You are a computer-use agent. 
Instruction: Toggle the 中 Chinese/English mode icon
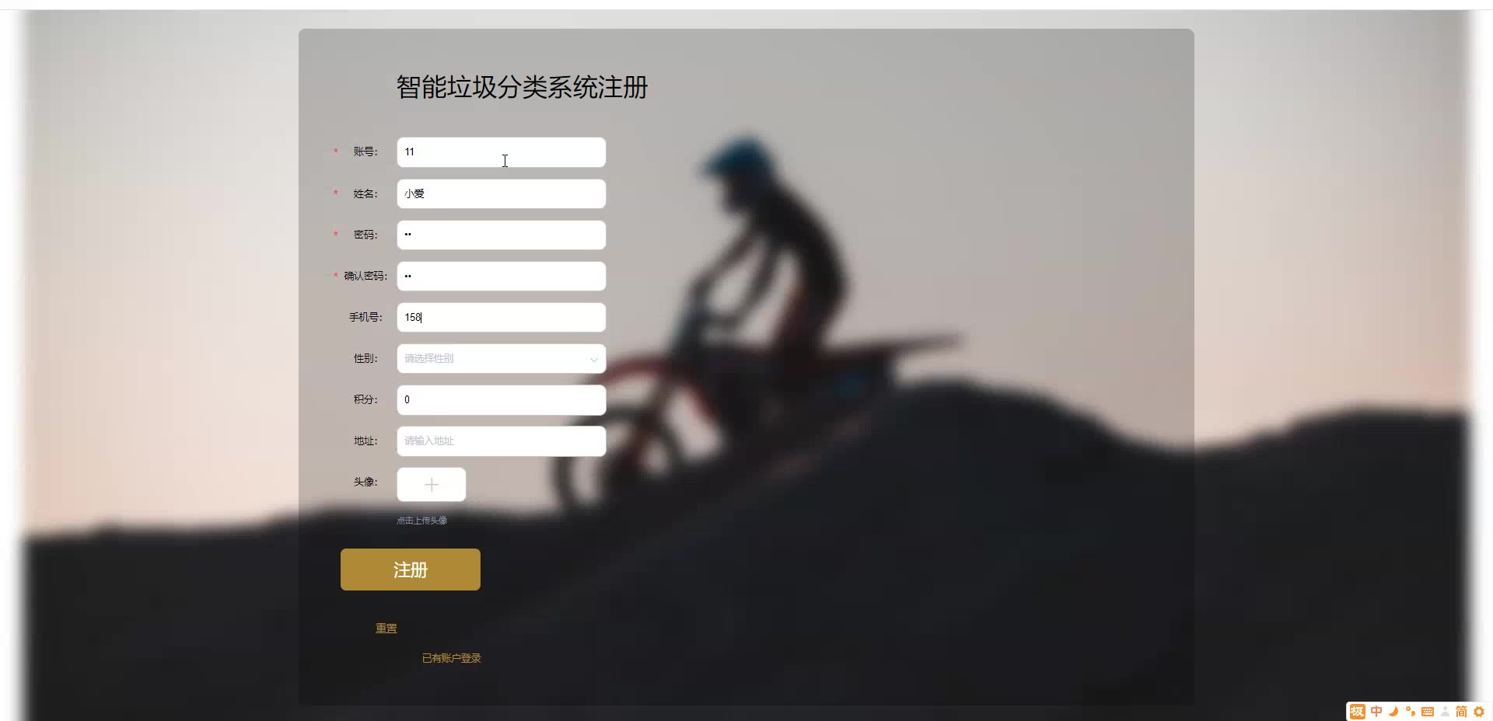(1376, 712)
